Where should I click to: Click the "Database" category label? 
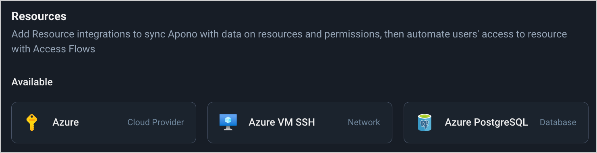coord(558,122)
